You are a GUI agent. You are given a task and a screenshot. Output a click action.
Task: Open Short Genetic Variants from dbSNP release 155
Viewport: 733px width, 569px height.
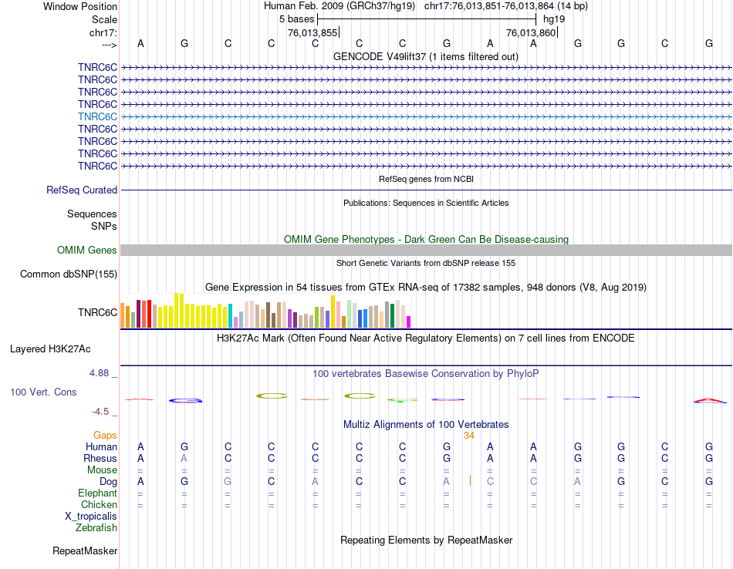click(426, 263)
